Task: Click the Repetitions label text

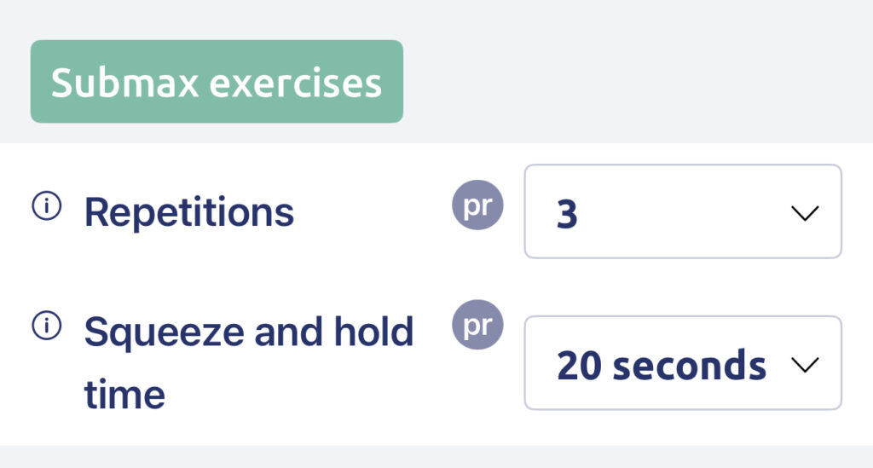Action: click(x=188, y=212)
